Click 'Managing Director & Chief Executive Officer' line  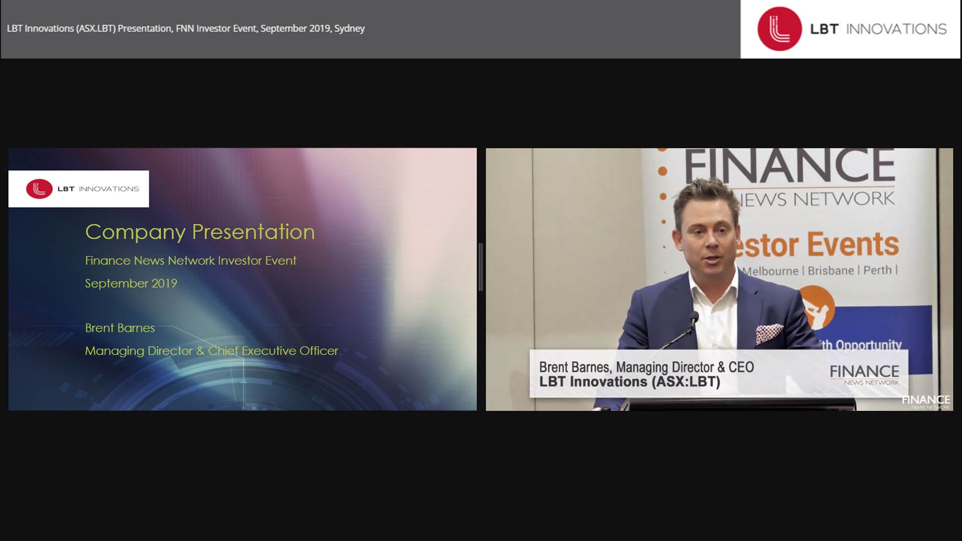click(x=211, y=351)
